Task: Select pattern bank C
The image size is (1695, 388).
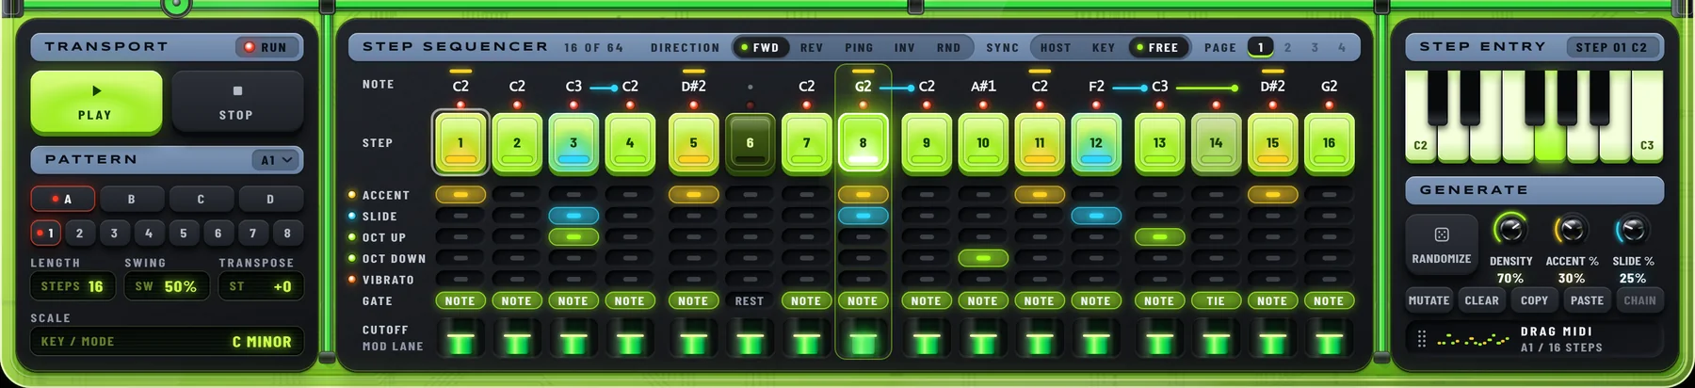Action: coord(202,200)
